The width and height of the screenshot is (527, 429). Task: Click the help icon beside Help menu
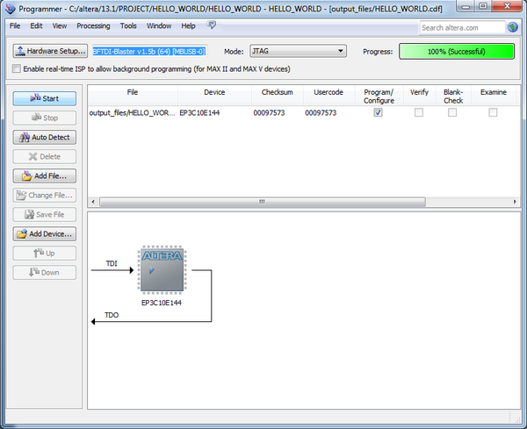[x=212, y=25]
